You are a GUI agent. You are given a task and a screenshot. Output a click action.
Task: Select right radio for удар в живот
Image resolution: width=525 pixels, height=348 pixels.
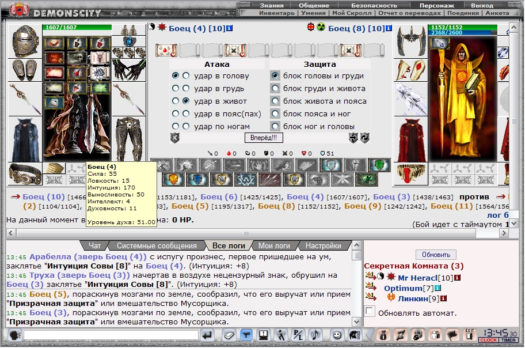pyautogui.click(x=186, y=101)
